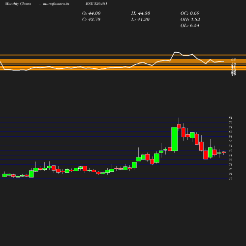Click price axis label 66

231,132
